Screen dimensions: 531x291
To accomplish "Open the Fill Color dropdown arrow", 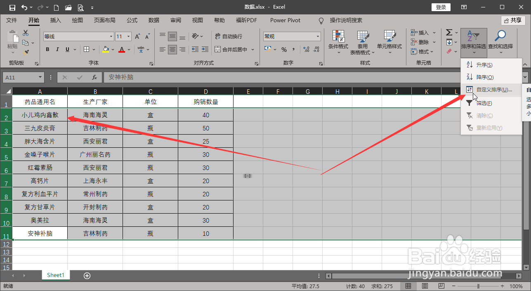I will [113, 49].
